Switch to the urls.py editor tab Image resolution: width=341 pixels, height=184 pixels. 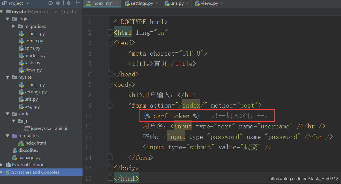pyautogui.click(x=177, y=4)
